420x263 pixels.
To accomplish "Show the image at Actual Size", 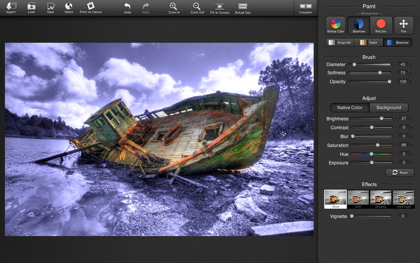I will pyautogui.click(x=243, y=6).
